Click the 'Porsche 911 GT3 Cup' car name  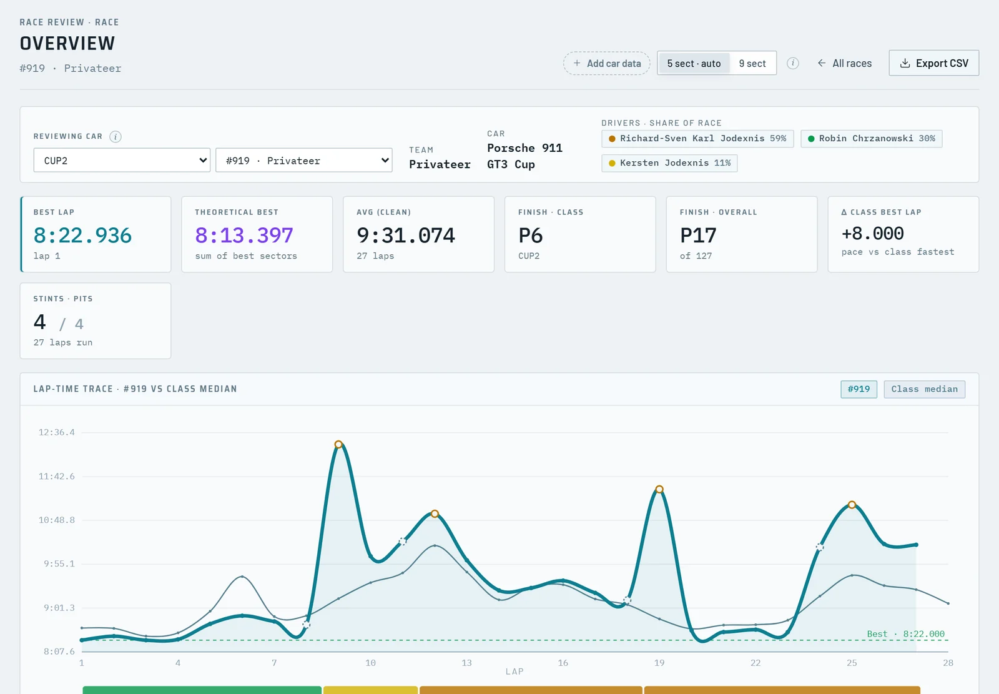point(524,156)
